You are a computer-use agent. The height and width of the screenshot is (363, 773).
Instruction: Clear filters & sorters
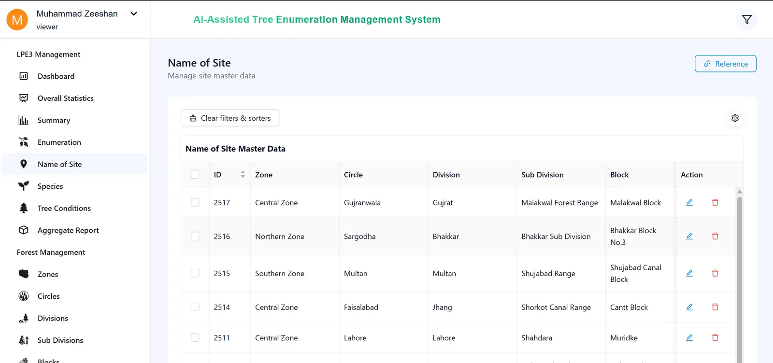(230, 118)
